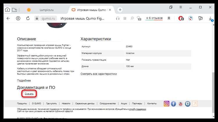
Task: Click the Артикул value 23460
Action: pyautogui.click(x=129, y=47)
